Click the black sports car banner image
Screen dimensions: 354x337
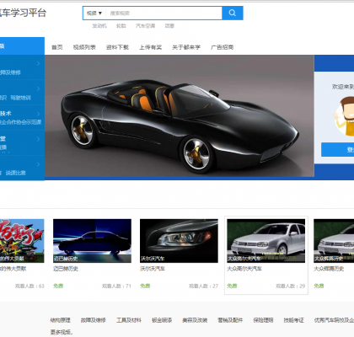(x=180, y=116)
